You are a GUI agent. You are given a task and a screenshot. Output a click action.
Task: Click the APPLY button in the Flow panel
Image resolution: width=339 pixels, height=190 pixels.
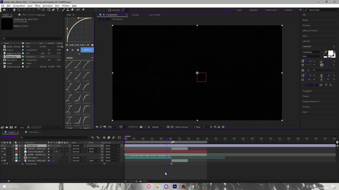(87, 50)
